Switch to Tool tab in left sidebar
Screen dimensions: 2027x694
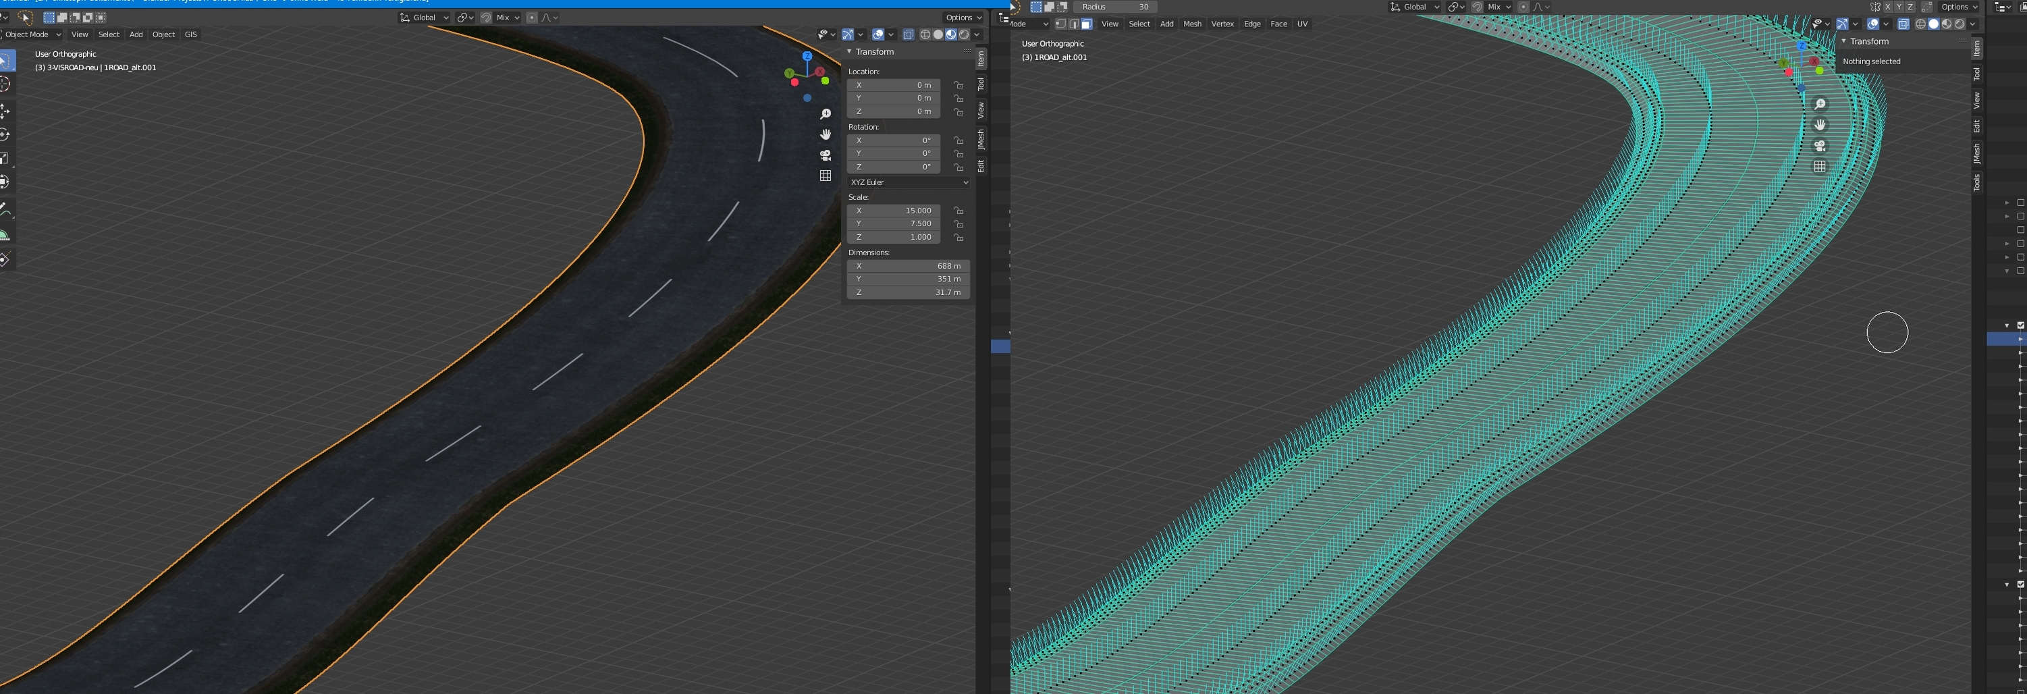pos(981,84)
